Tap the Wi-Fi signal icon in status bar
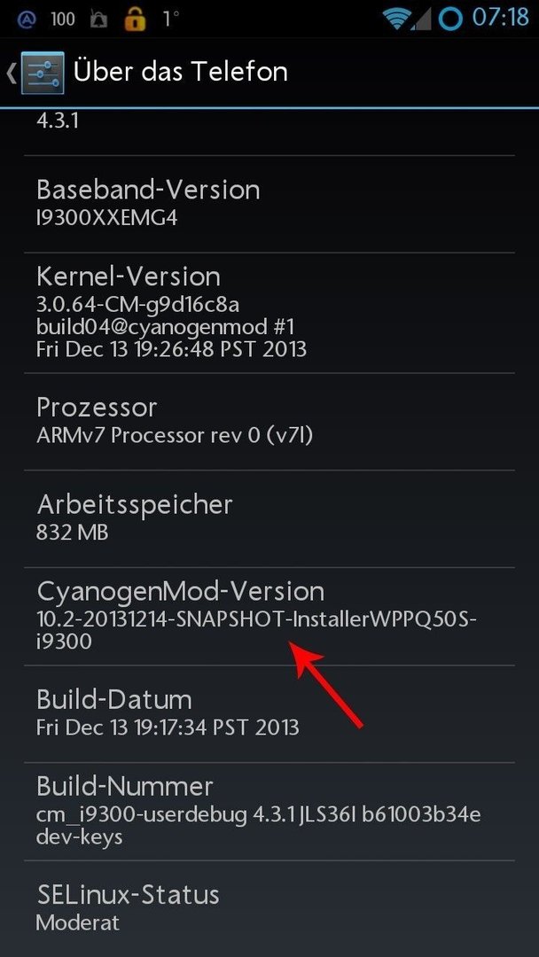 coord(397,19)
